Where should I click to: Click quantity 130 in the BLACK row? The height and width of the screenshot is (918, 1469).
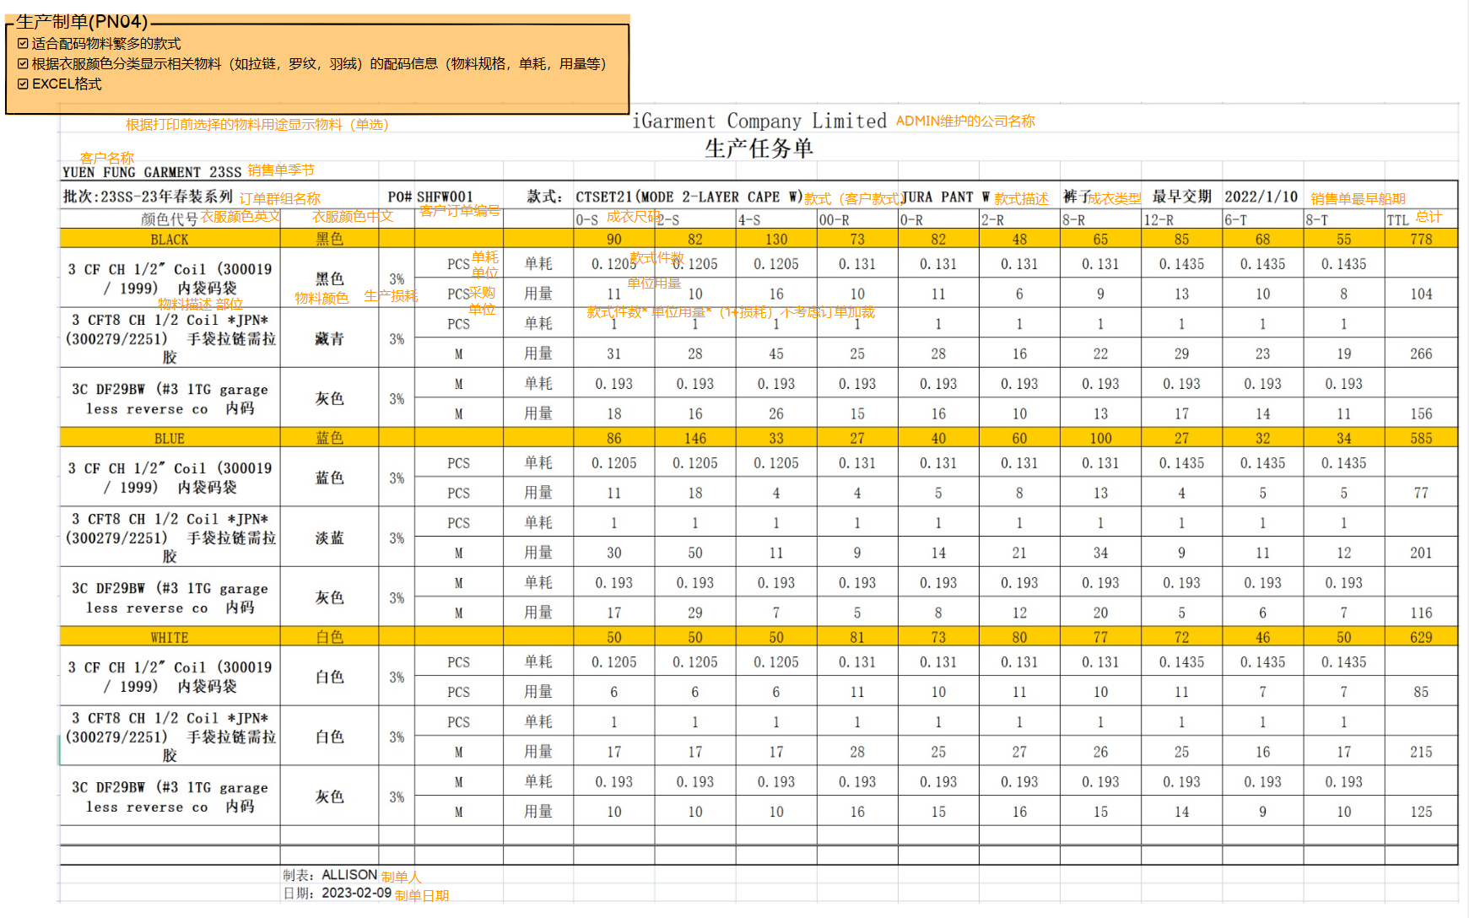[x=775, y=240]
